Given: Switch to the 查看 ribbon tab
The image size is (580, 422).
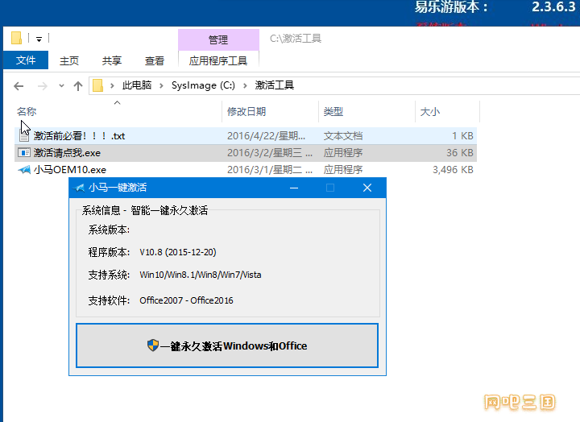Looking at the screenshot, I should pyautogui.click(x=154, y=60).
